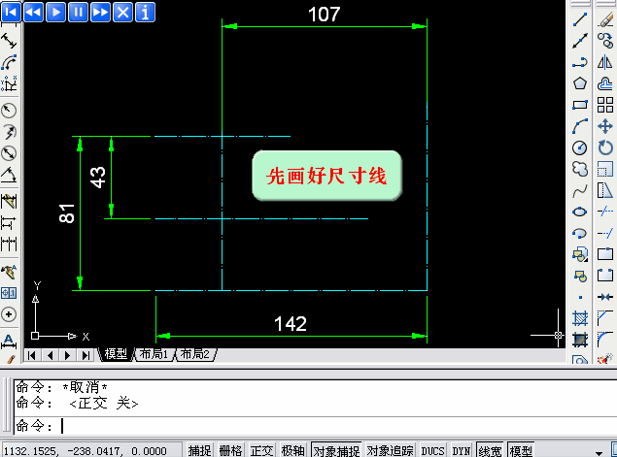This screenshot has height=457, width=617.
Task: Close the playback control bar with X
Action: (122, 13)
